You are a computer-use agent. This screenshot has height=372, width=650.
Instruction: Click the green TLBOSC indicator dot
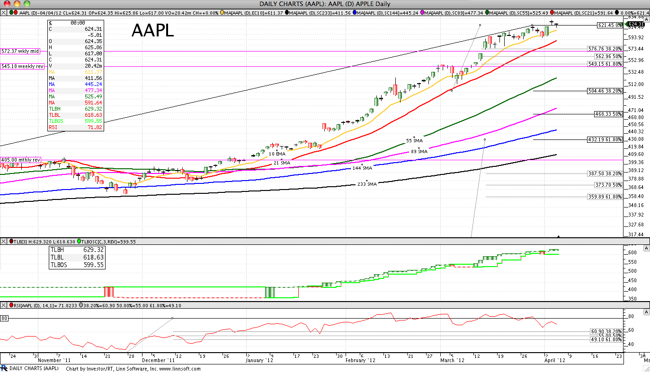tap(80, 242)
